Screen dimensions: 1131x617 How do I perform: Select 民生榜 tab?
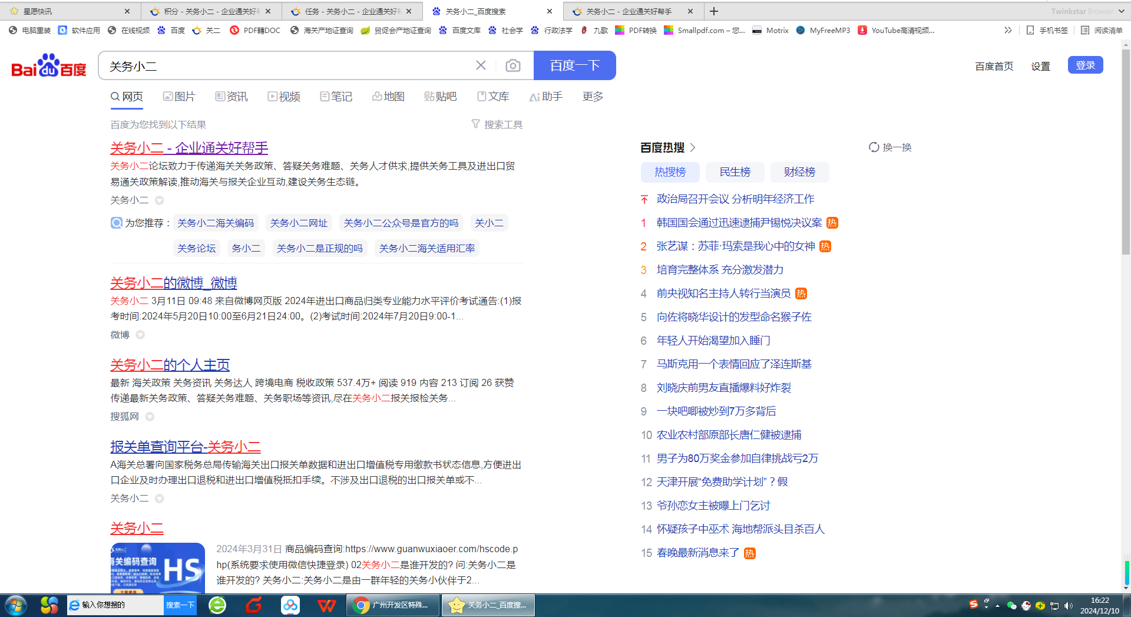[735, 172]
